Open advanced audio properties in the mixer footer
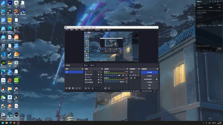 pos(105,88)
